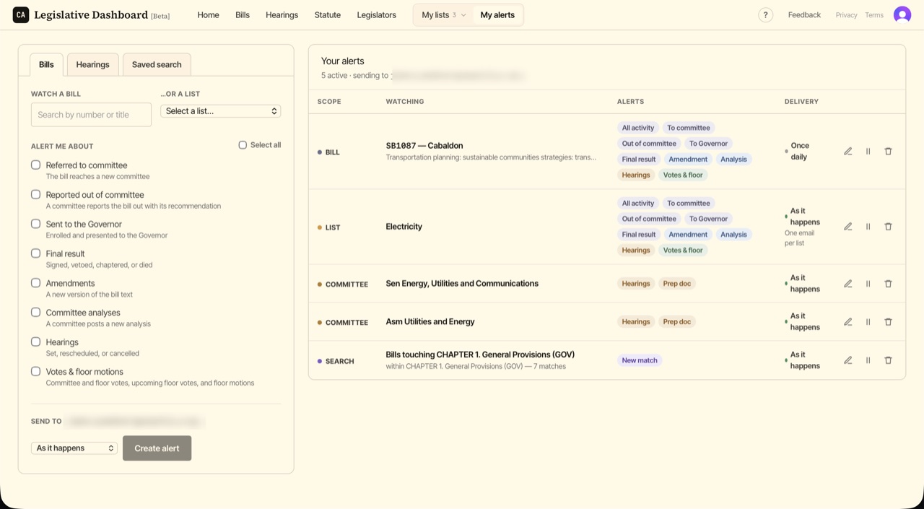Screen dimensions: 924x509
Task: Click Prep doc tag for Sen Energy
Action: [677, 284]
